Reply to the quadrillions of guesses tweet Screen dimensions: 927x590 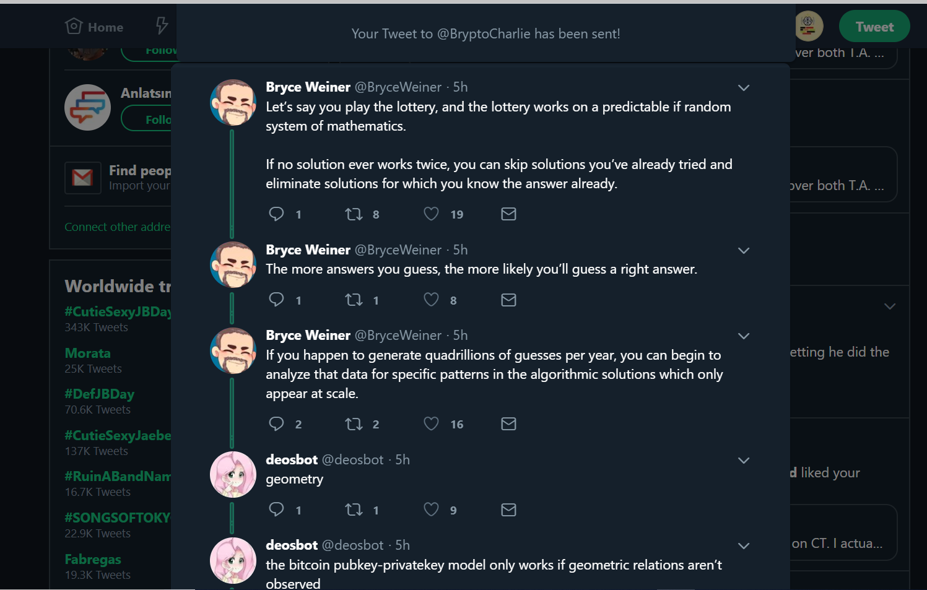coord(276,424)
